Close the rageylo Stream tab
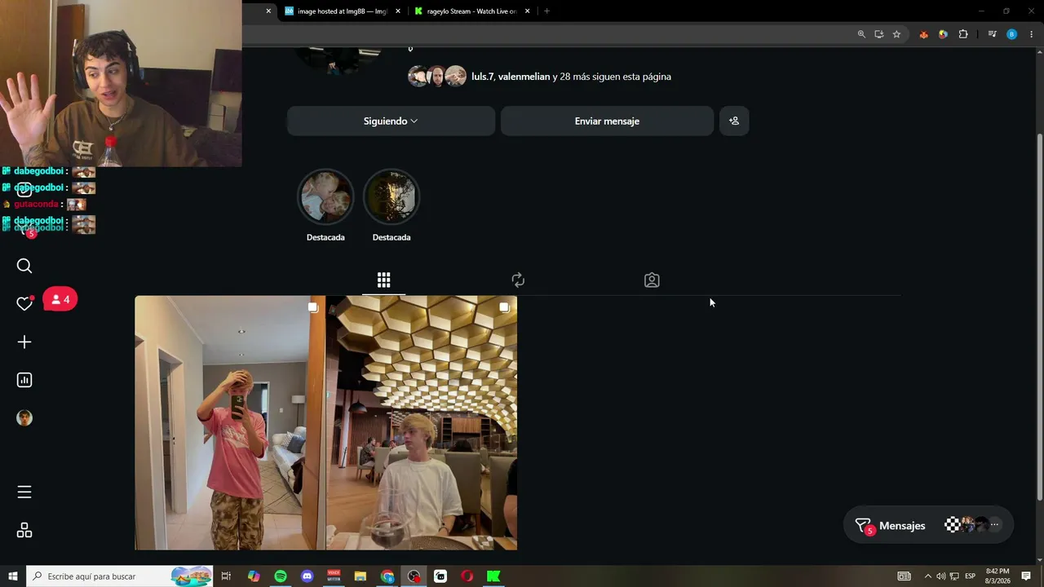The image size is (1044, 587). pyautogui.click(x=528, y=11)
